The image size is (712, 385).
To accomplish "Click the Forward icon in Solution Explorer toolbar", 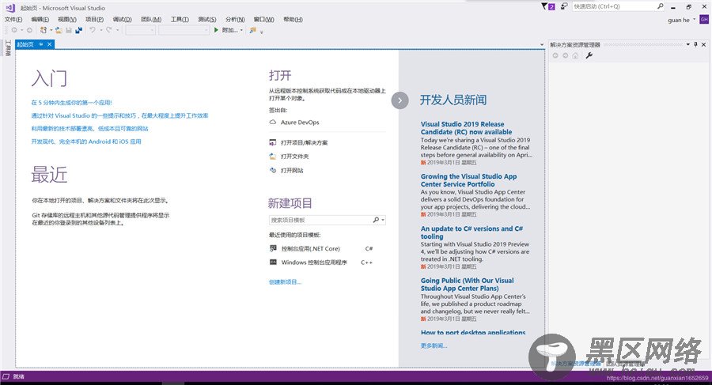I will [x=566, y=55].
